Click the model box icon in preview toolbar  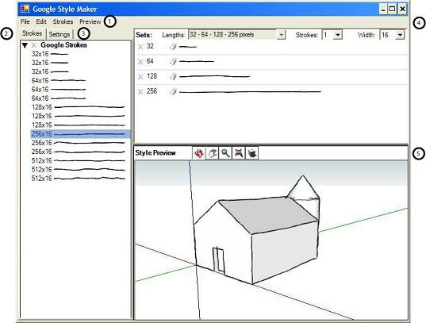click(x=251, y=153)
